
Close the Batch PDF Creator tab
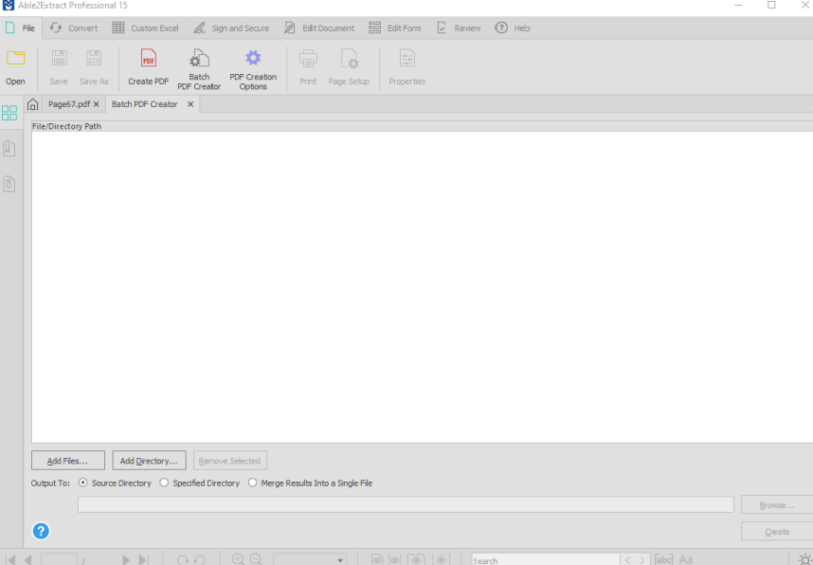tap(190, 104)
